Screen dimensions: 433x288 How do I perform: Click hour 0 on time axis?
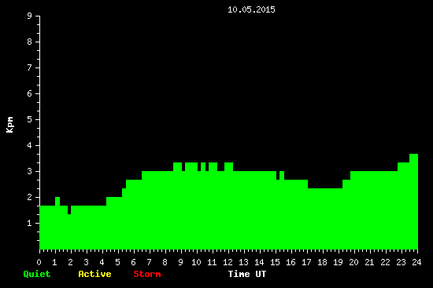tap(39, 262)
